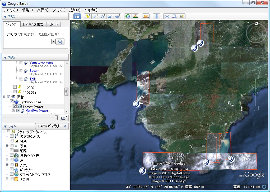Open the ツール menu

coord(58,10)
